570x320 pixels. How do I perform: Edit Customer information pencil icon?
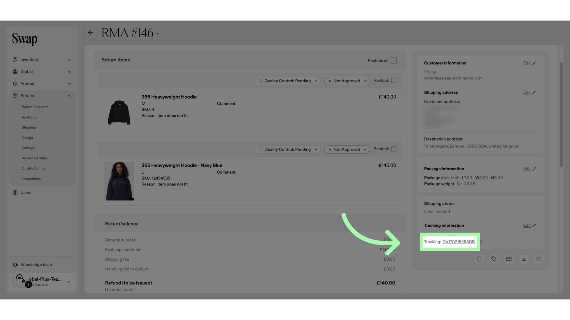[534, 63]
